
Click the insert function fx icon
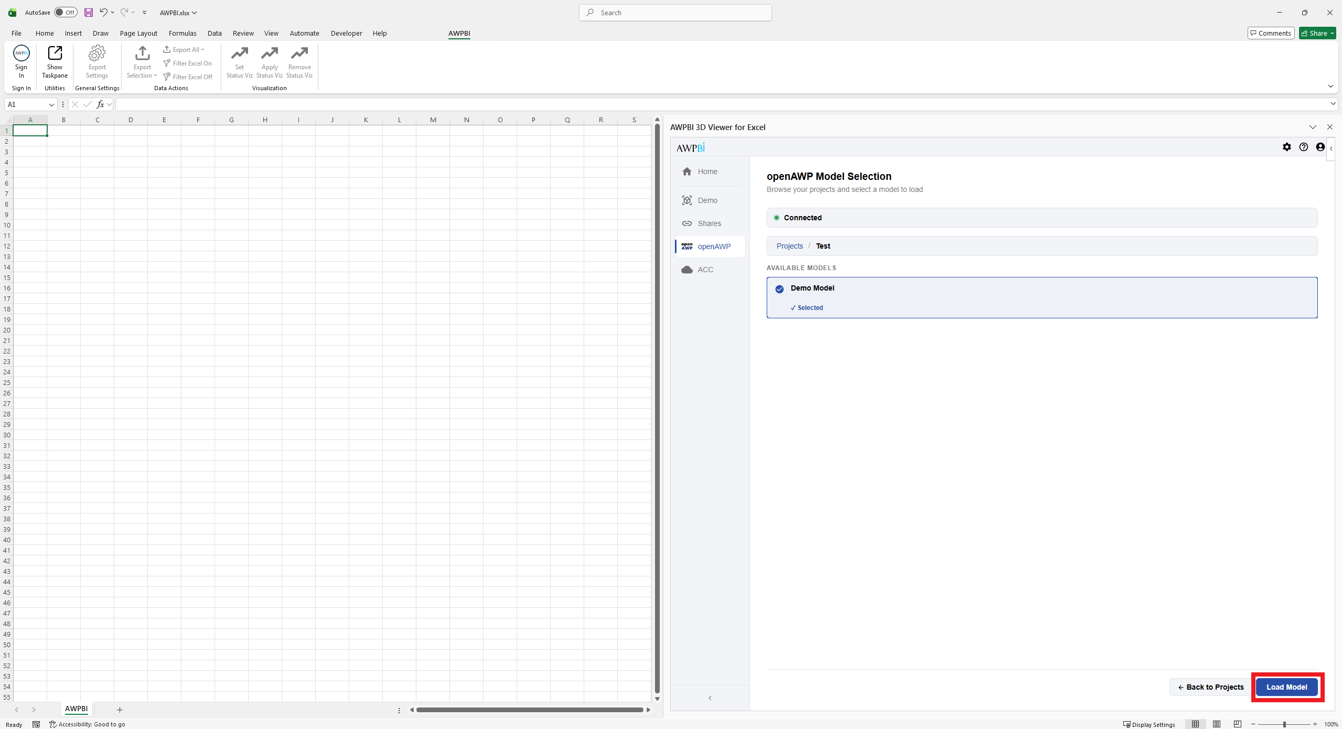100,104
